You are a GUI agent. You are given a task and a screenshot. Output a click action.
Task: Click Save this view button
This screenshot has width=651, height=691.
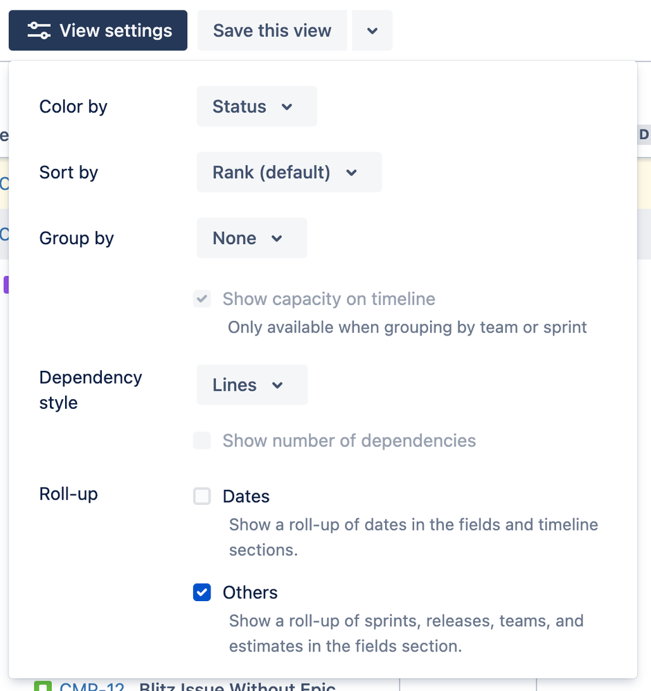click(x=272, y=30)
